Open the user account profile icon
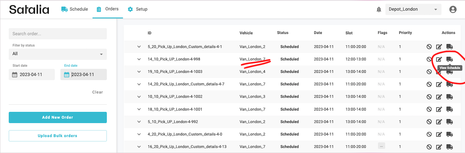465x153 pixels. pyautogui.click(x=453, y=10)
